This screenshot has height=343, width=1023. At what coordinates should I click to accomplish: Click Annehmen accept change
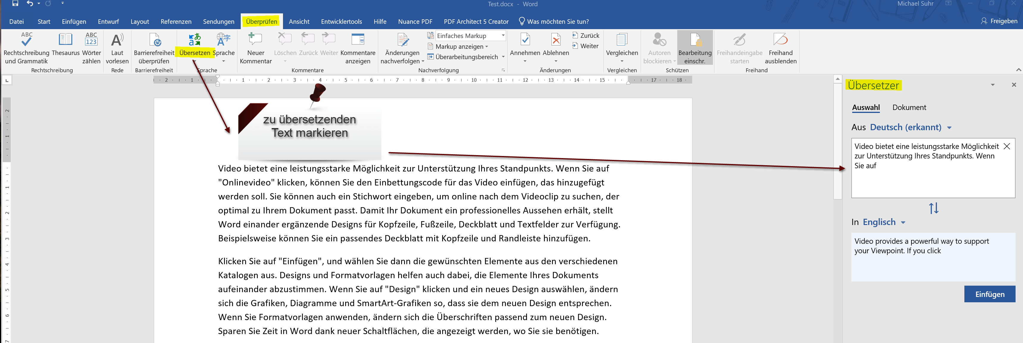[x=525, y=48]
